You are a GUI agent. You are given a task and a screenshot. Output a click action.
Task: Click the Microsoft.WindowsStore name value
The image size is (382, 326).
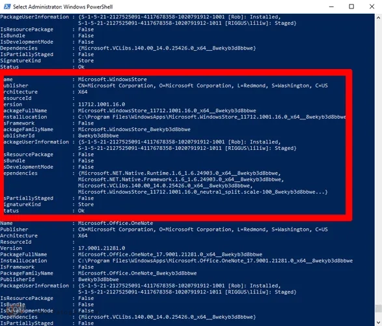(x=113, y=80)
